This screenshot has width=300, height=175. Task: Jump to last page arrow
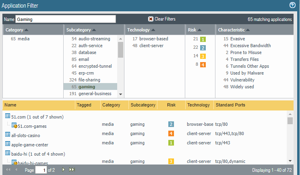pos(72,170)
